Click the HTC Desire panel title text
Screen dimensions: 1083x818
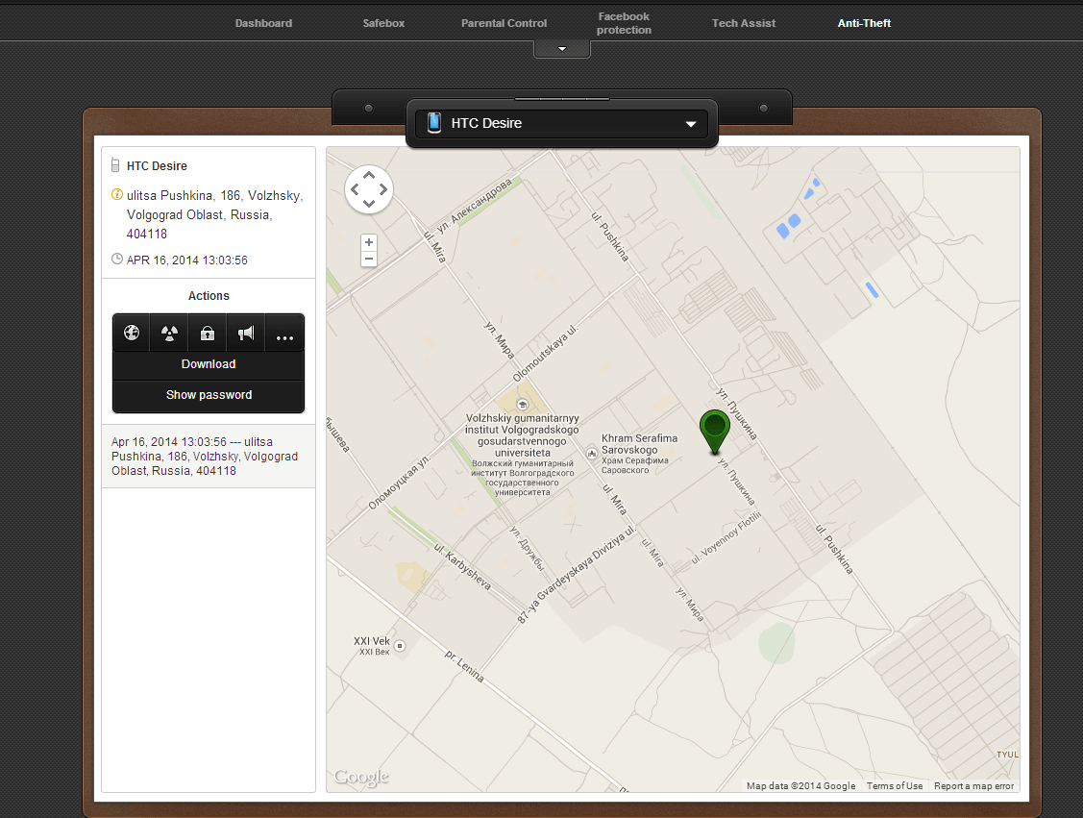[157, 165]
